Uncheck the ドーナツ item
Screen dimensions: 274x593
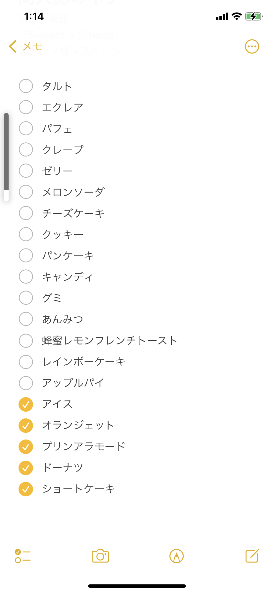tap(26, 468)
